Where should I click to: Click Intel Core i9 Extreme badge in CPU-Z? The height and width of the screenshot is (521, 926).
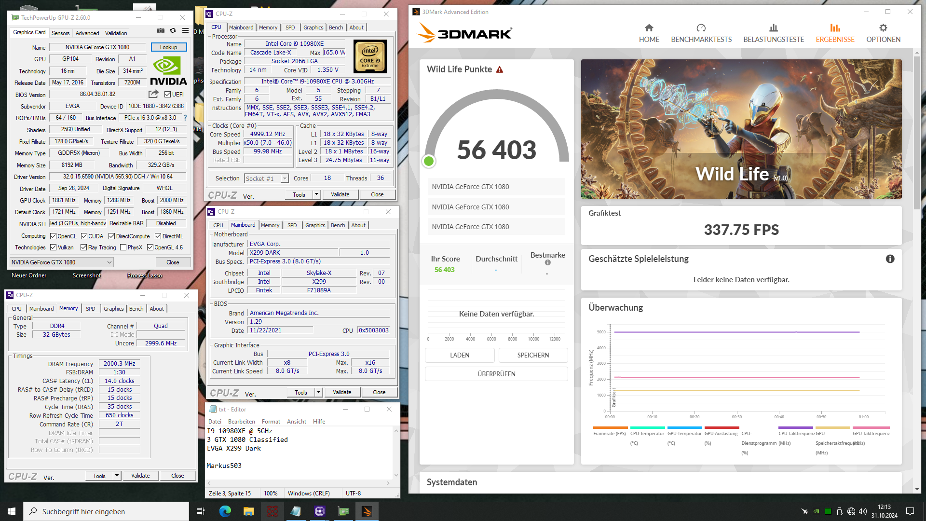[370, 57]
